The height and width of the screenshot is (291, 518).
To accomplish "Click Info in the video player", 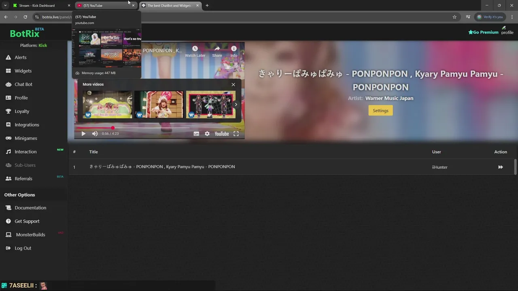I will tap(234, 51).
